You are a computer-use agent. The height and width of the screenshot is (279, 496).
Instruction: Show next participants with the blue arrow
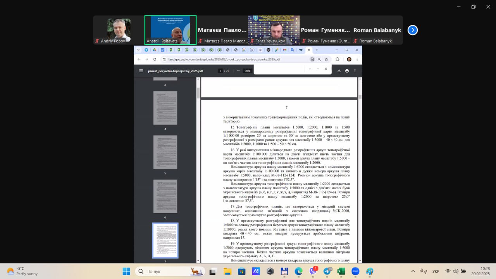[413, 30]
